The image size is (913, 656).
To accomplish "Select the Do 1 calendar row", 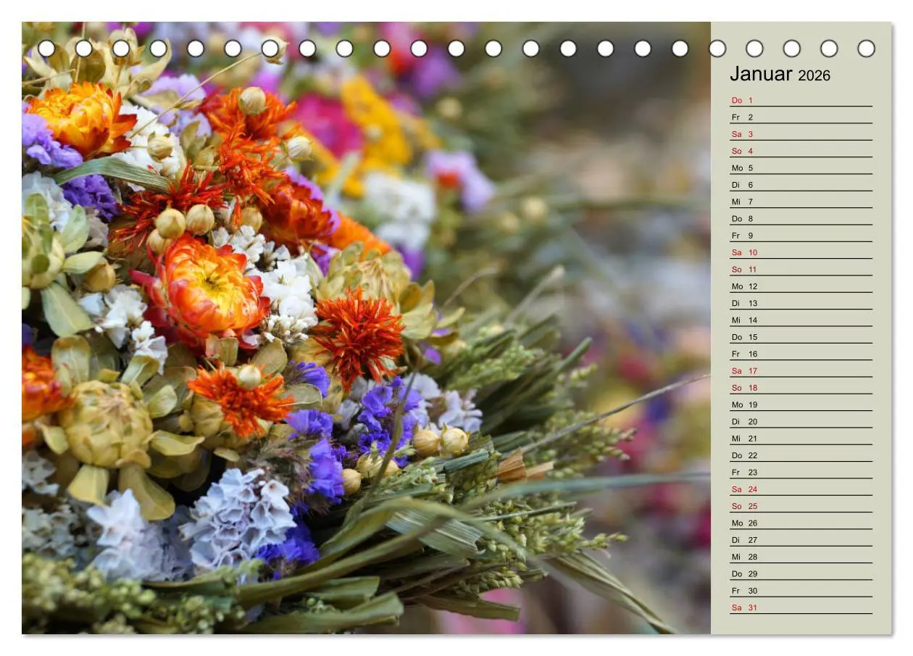I will tap(801, 100).
